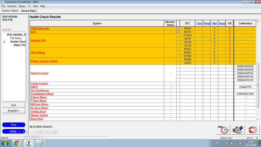Viewport: 261px width, 147px height.
Task: Open the AFS system link
Action: (x=33, y=32)
